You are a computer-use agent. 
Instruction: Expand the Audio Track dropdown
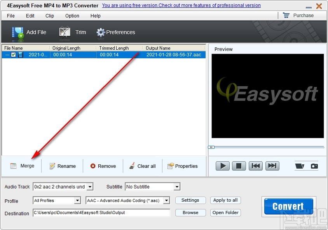coord(90,186)
